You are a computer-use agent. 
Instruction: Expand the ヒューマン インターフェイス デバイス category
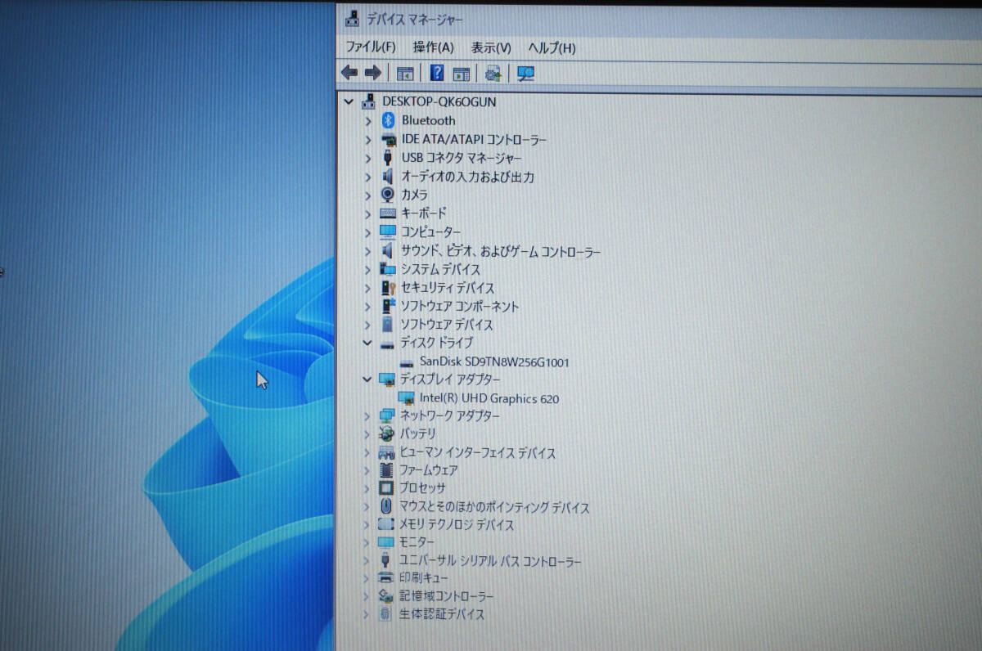tap(367, 452)
